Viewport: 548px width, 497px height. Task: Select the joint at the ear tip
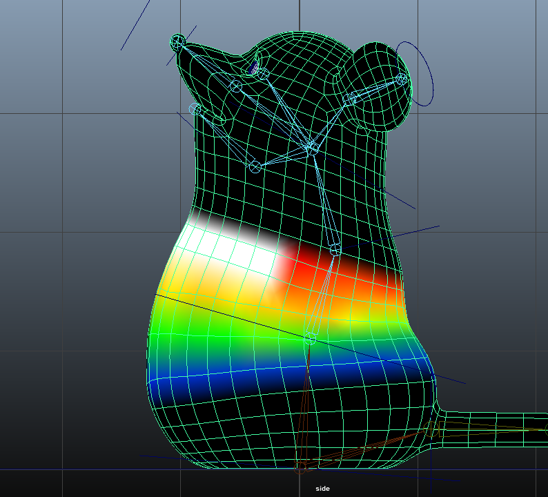[402, 79]
